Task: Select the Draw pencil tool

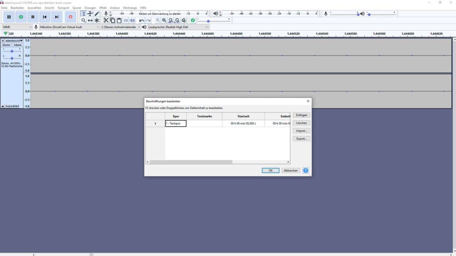Action: pos(97,14)
